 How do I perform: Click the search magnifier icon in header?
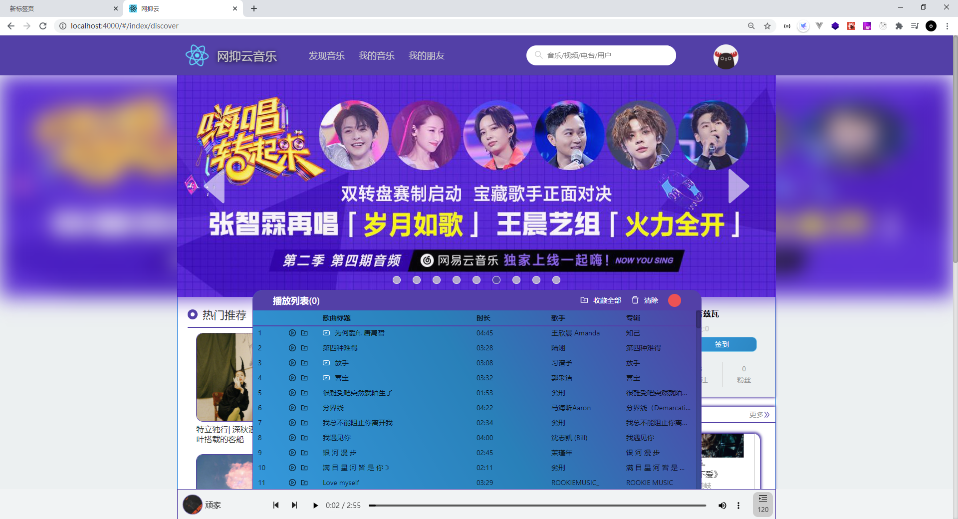pos(539,55)
